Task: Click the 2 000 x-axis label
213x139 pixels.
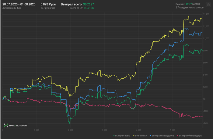Action: click(70, 130)
